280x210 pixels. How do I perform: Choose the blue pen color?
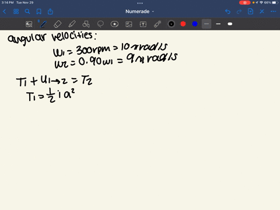[x=195, y=24]
